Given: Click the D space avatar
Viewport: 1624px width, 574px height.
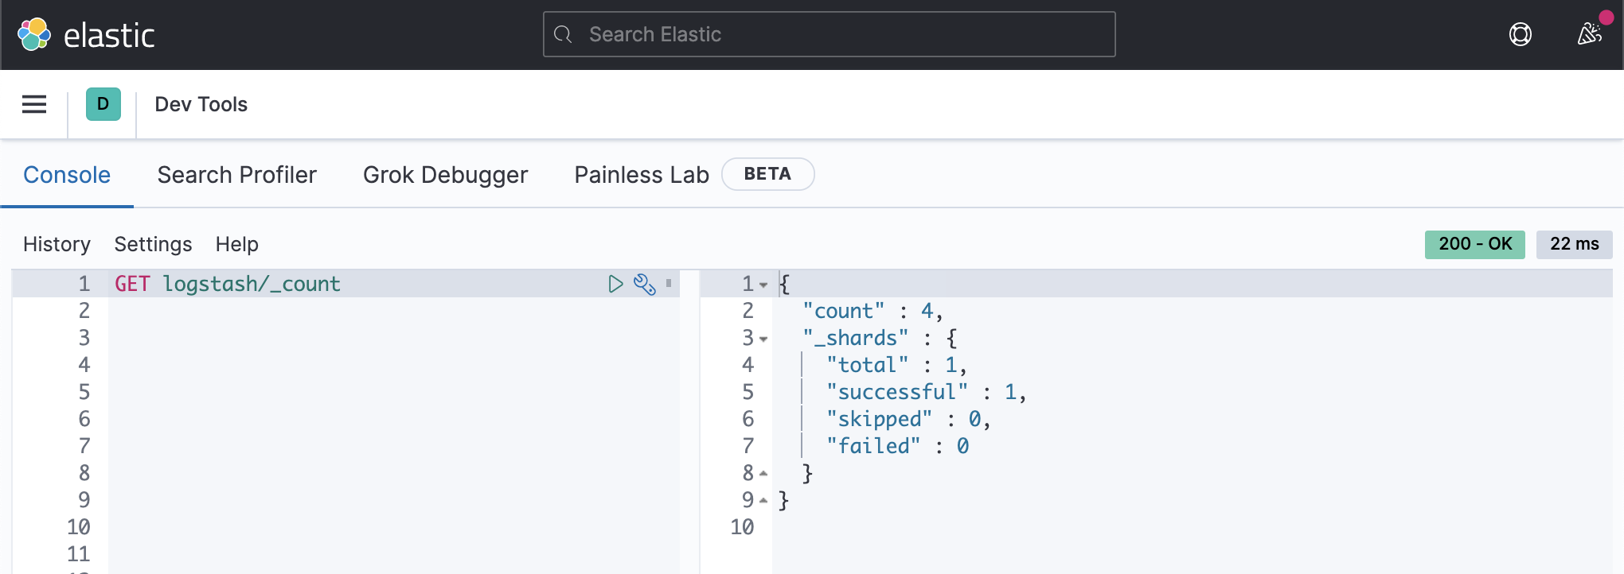Looking at the screenshot, I should tap(103, 104).
